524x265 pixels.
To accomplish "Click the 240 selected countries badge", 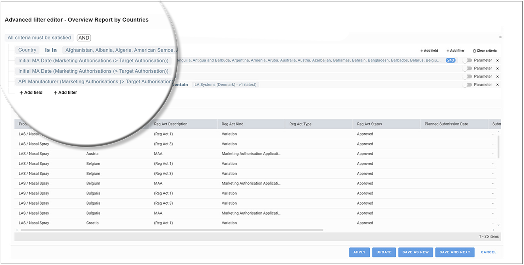I will (450, 60).
